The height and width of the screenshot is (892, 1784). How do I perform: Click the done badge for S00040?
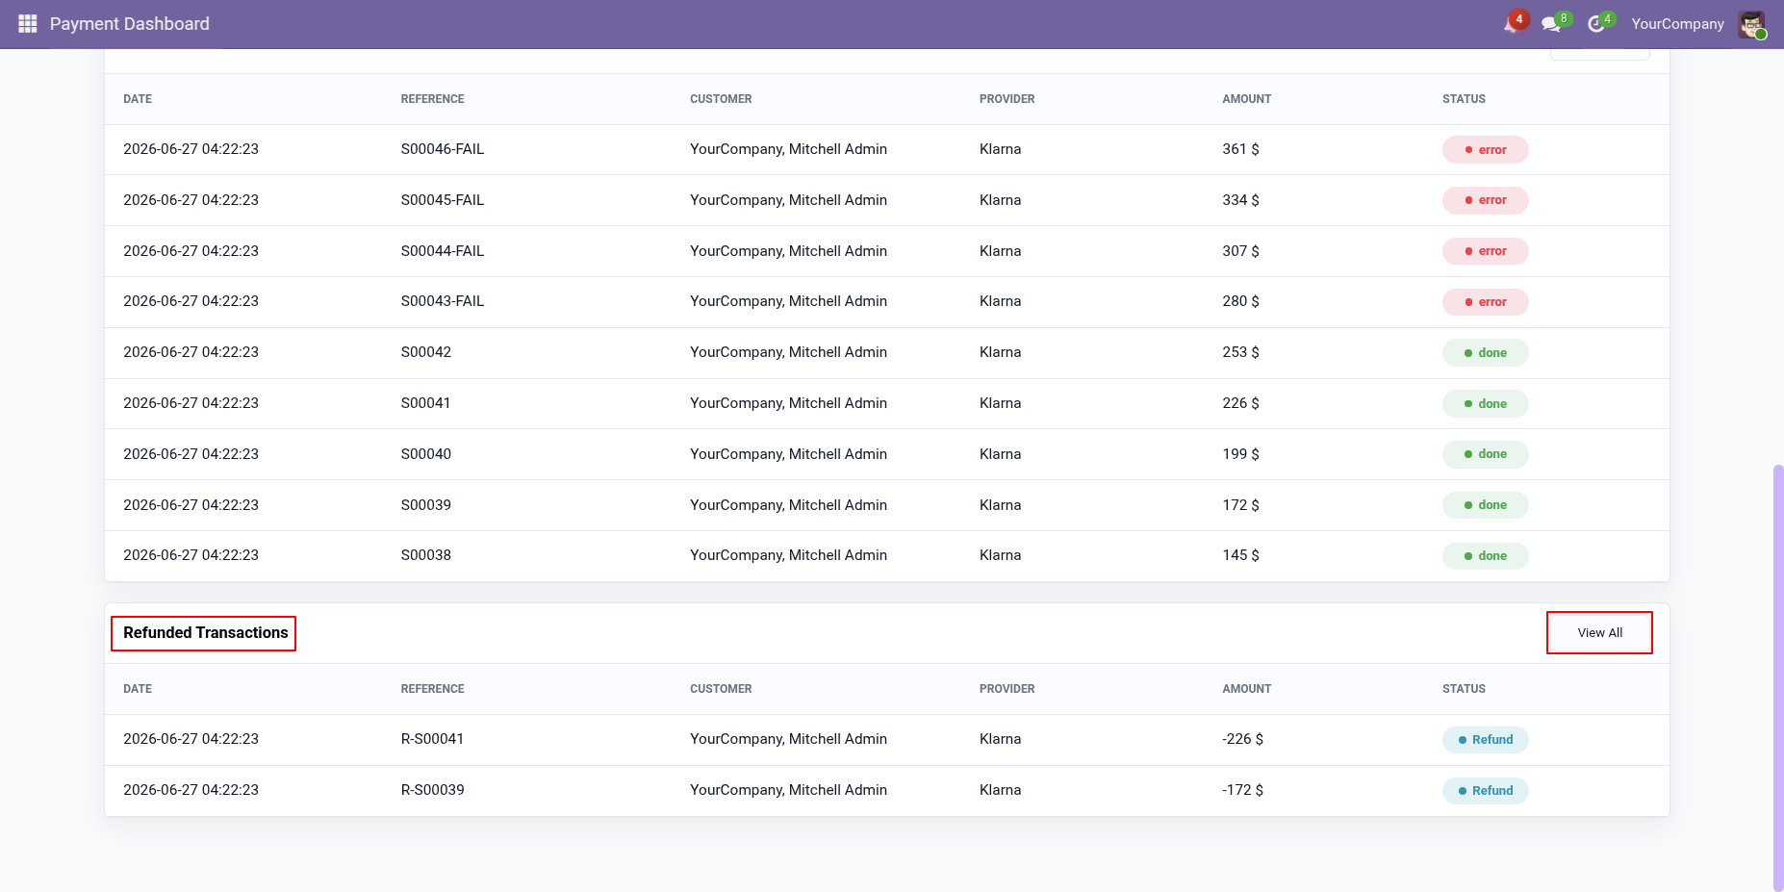[1485, 454]
